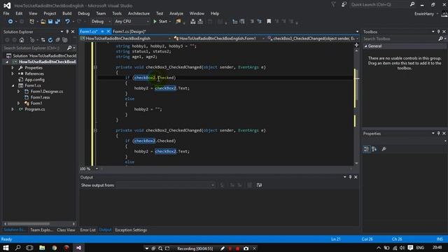Collapse the General toolbox group
The image size is (448, 252).
(x=365, y=46)
